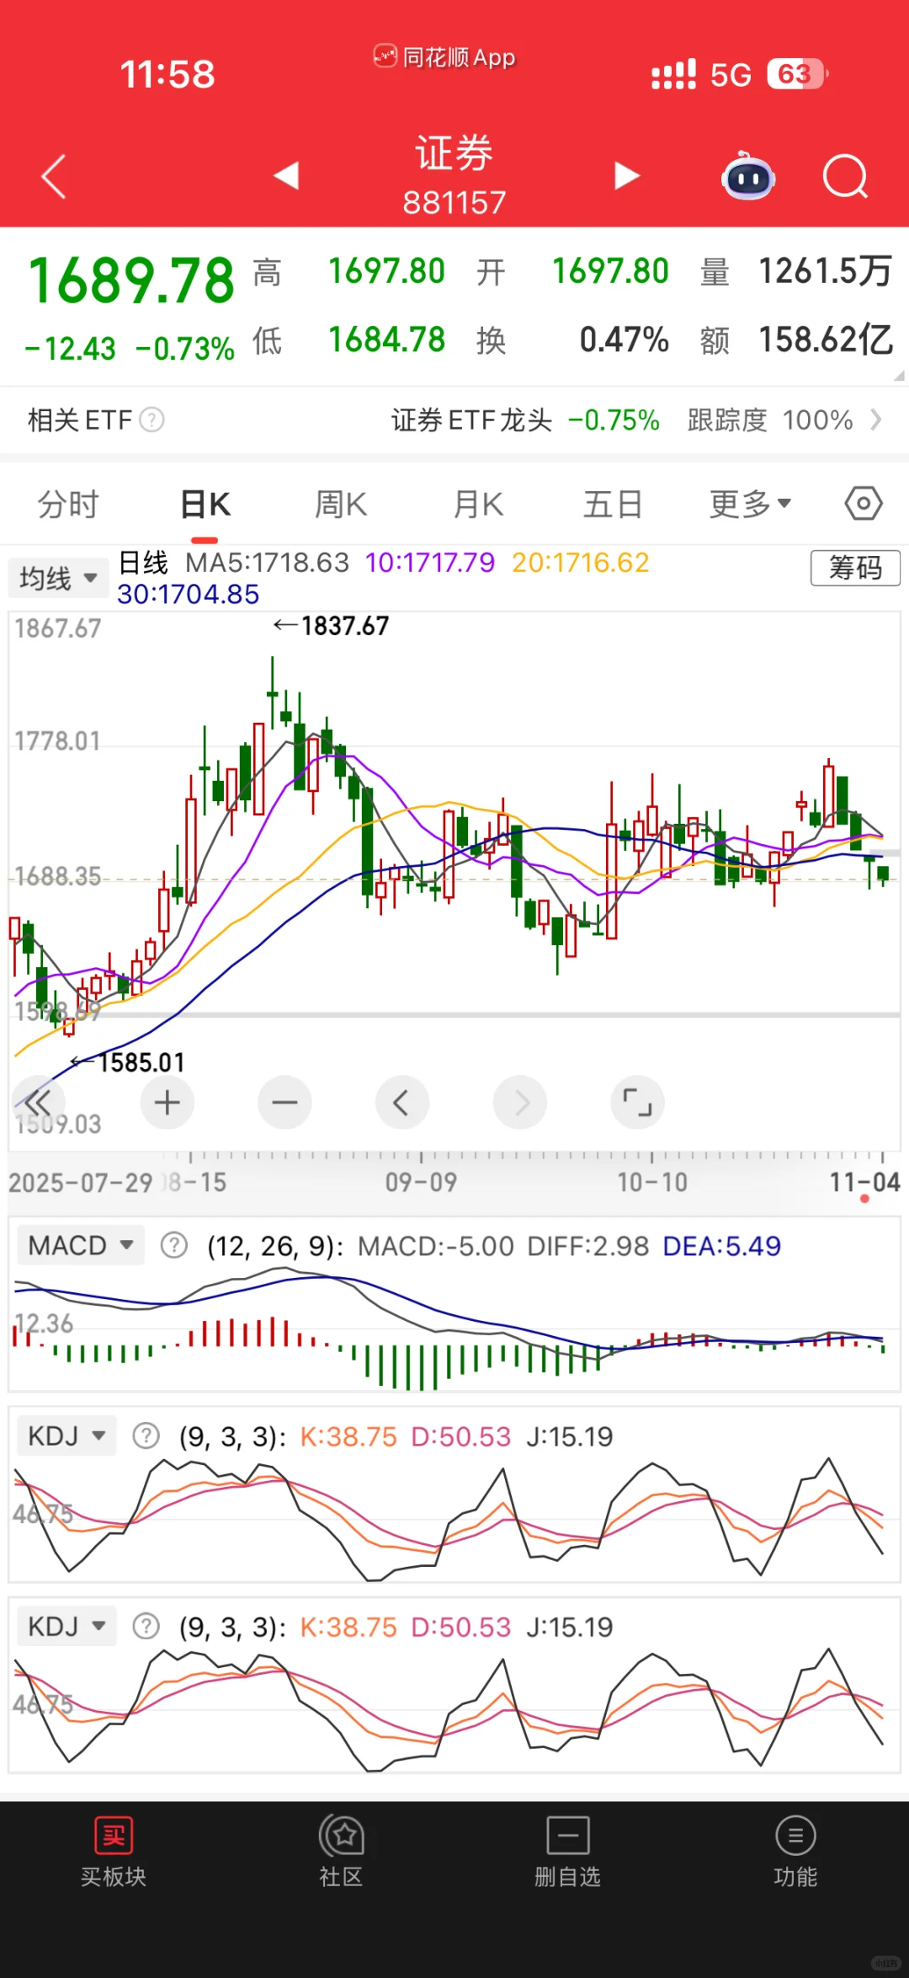Tap MA5:1718.63 value
This screenshot has width=909, height=1978.
click(267, 562)
